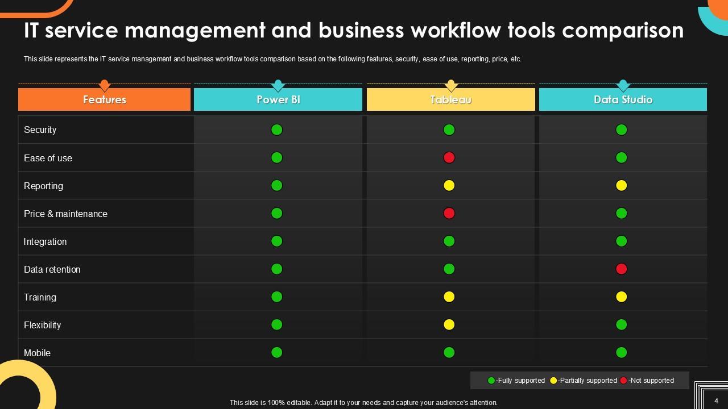Click the Power BI Mobile status dot
Image resolution: width=728 pixels, height=409 pixels.
276,353
